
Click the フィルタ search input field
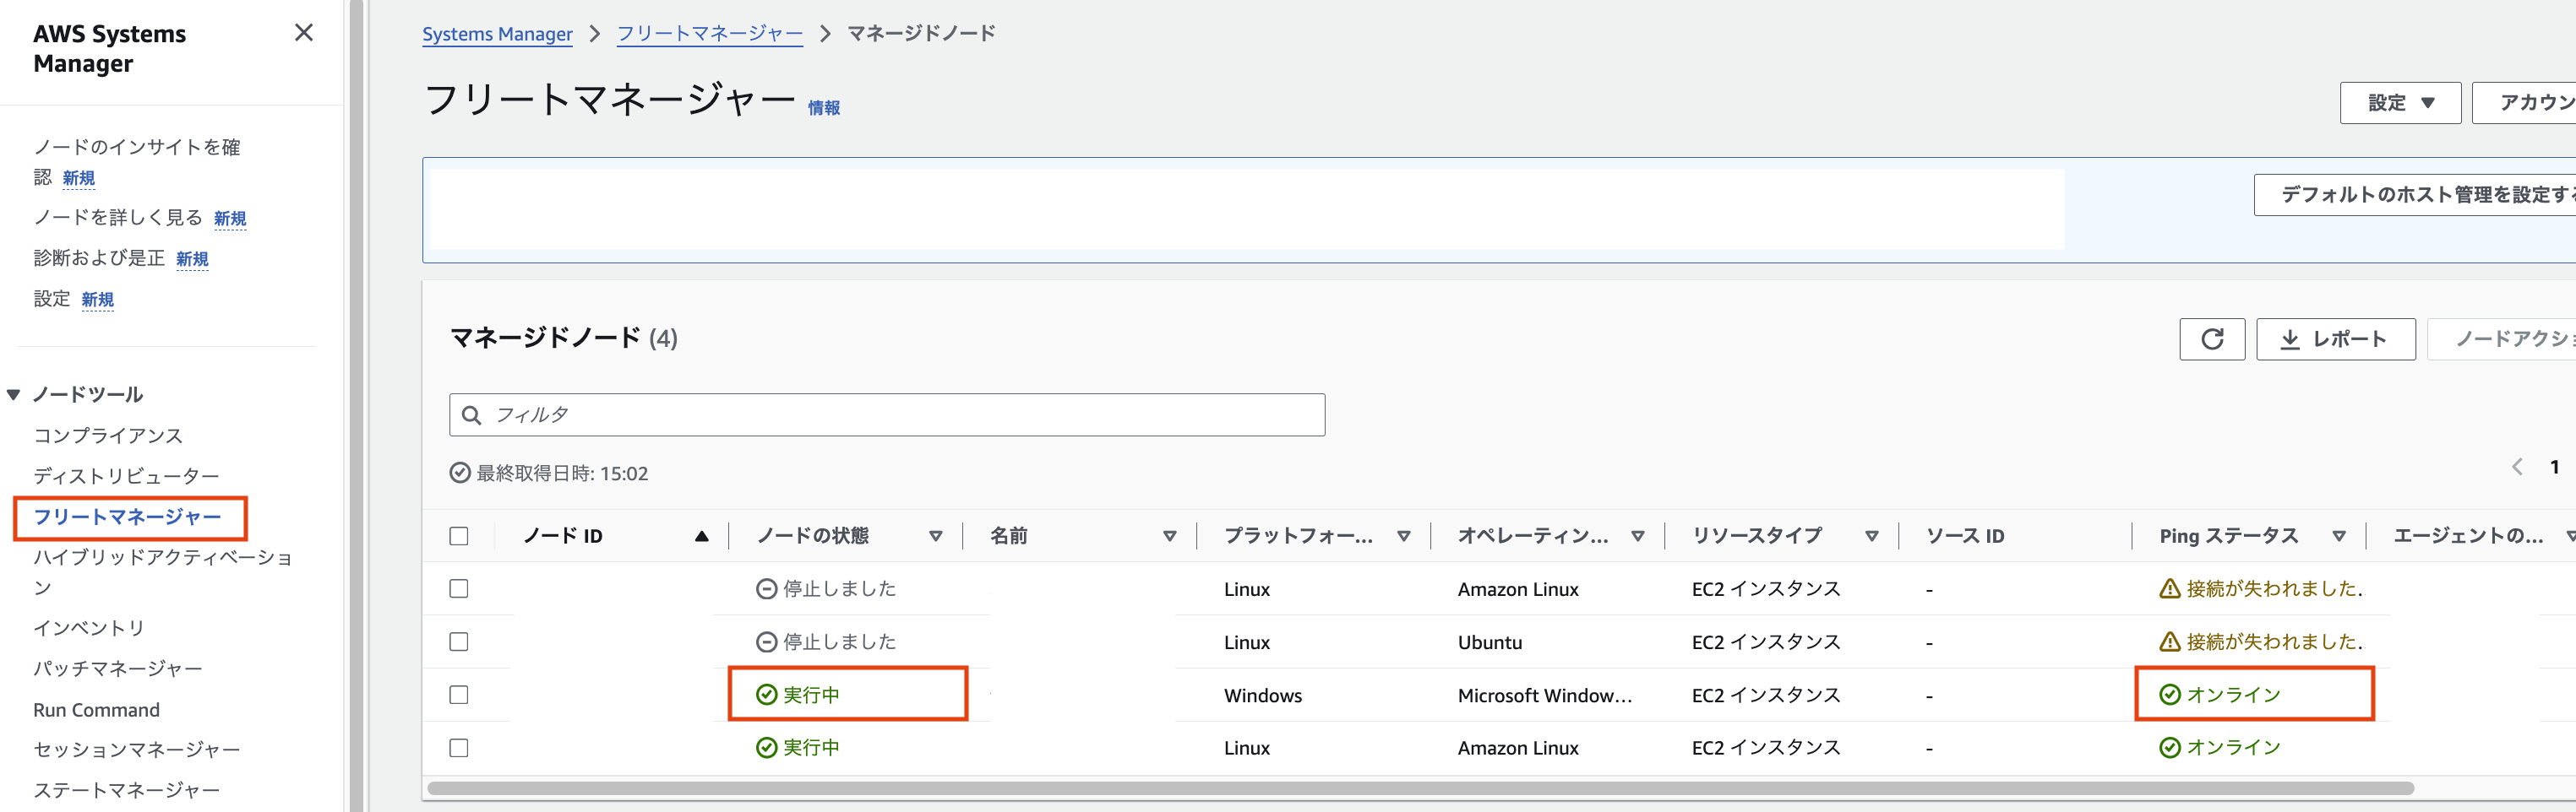[900, 414]
